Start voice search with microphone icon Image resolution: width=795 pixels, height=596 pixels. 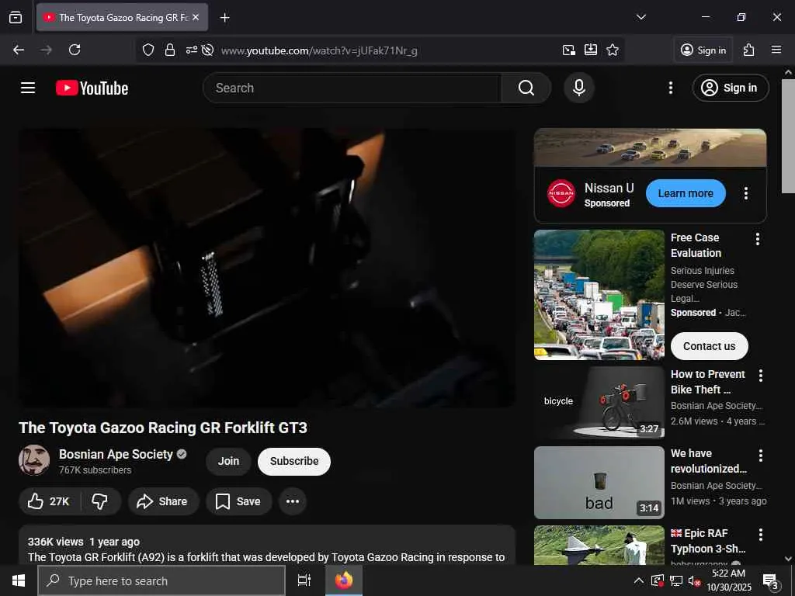pyautogui.click(x=578, y=88)
